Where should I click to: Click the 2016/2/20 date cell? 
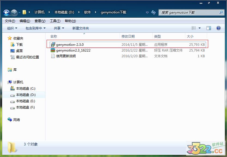135,56
